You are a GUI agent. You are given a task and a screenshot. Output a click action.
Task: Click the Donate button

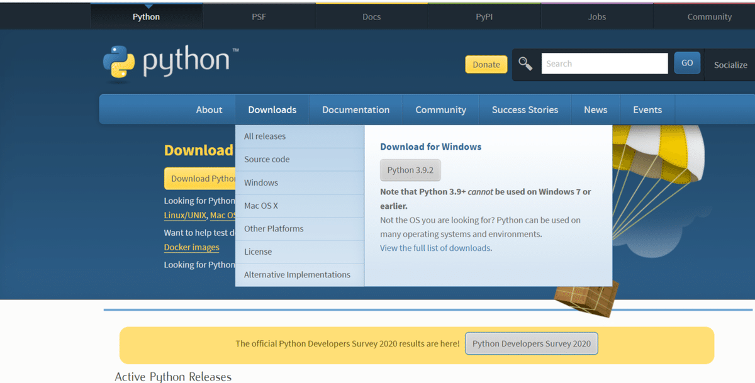coord(486,64)
